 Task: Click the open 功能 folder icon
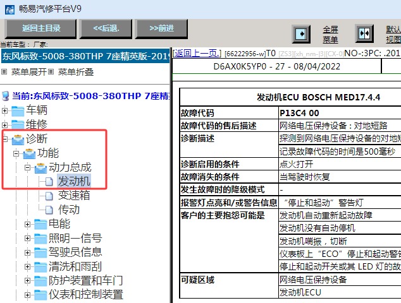point(29,153)
